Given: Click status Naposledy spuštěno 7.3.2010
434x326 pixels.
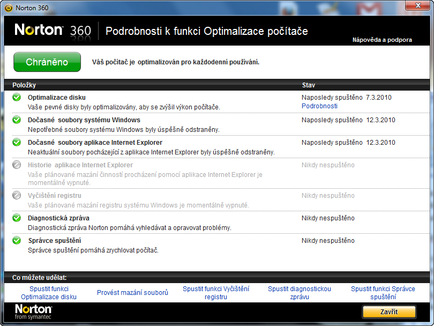Looking at the screenshot, I should [347, 97].
